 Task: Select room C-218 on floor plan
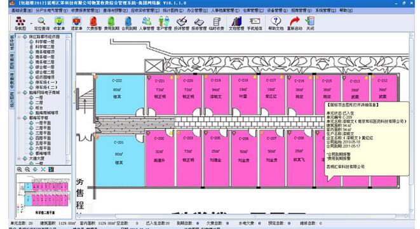(244, 95)
